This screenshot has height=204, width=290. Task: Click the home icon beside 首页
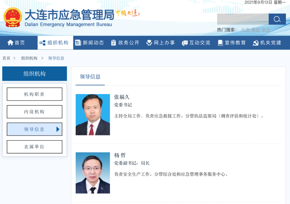coord(10,42)
